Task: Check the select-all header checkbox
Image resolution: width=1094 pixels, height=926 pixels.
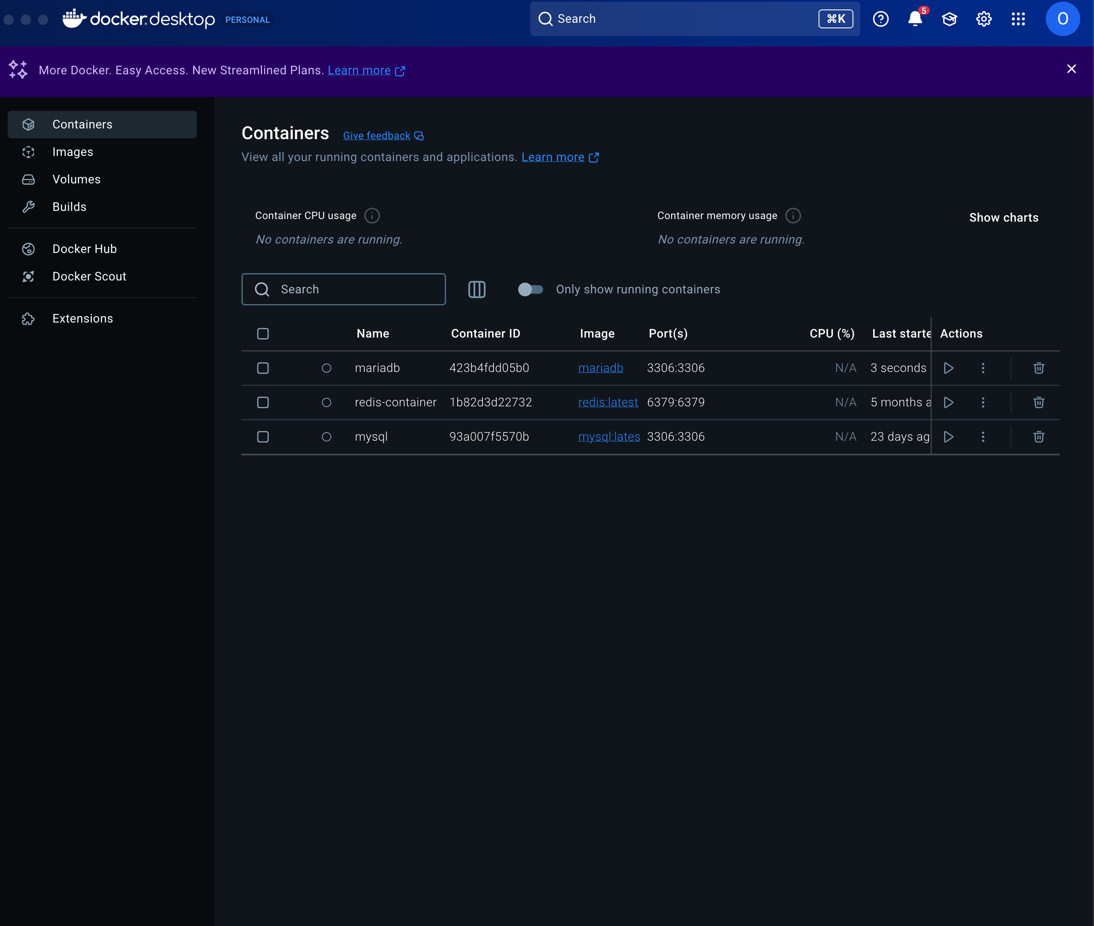Action: [x=263, y=334]
